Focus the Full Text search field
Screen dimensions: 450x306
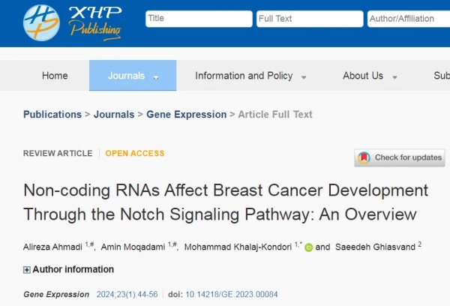[310, 19]
